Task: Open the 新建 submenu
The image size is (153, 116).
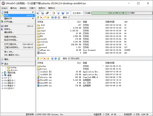Action: click(x=18, y=12)
